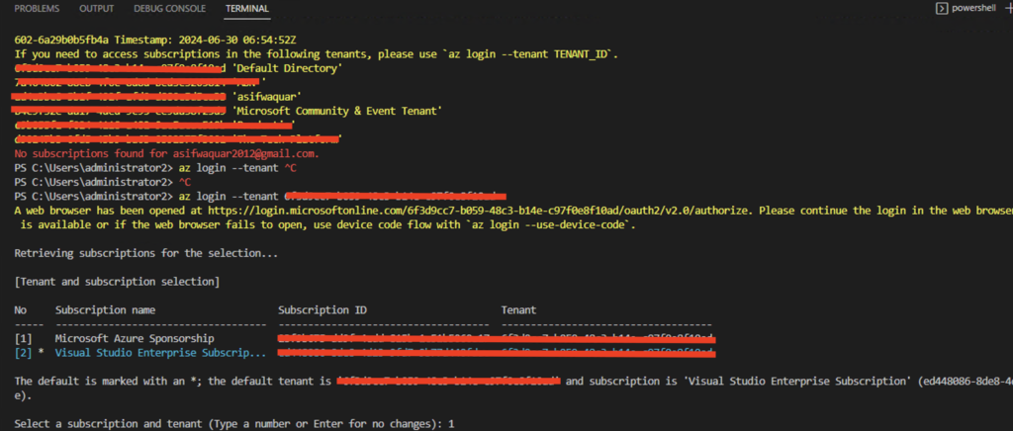Click the [1] row number
This screenshot has height=431, width=1013.
pyautogui.click(x=24, y=339)
